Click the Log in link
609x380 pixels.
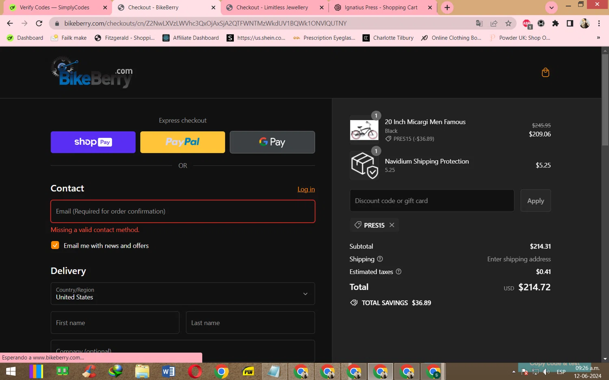(x=306, y=189)
